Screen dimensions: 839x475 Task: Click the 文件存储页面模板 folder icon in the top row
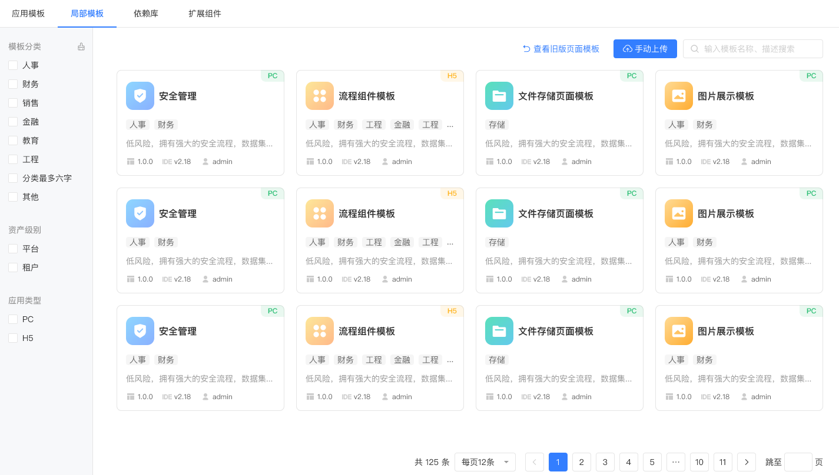coord(499,96)
